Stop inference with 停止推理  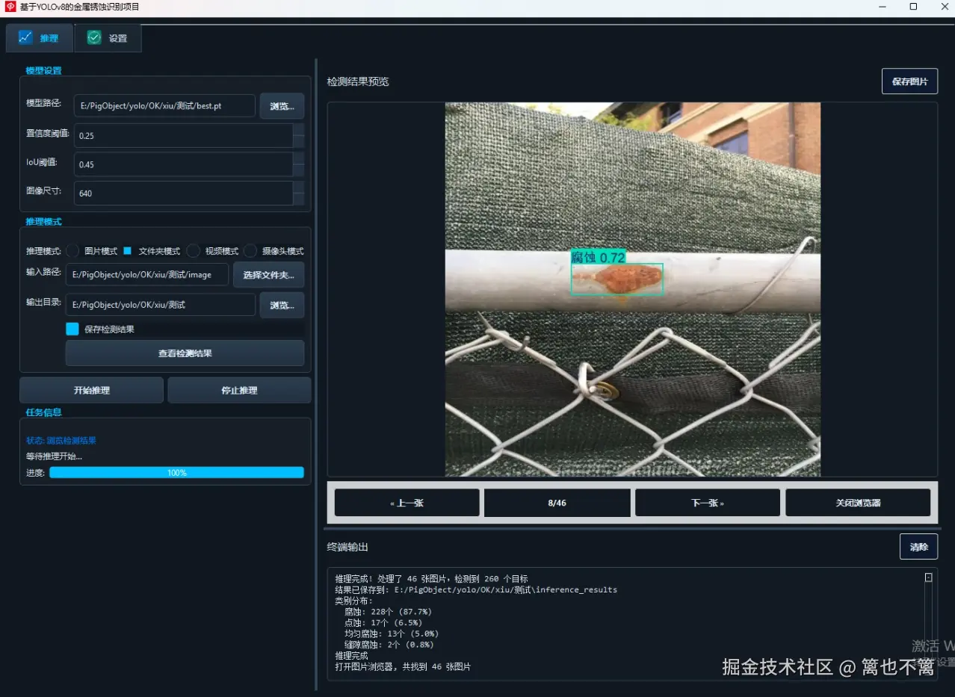click(239, 390)
